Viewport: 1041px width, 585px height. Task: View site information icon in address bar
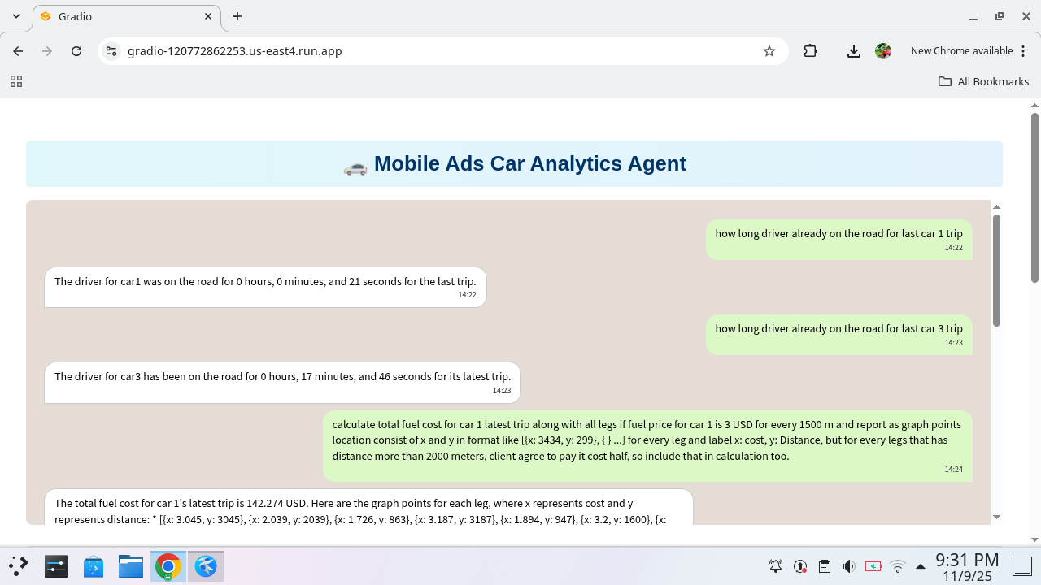(x=111, y=50)
